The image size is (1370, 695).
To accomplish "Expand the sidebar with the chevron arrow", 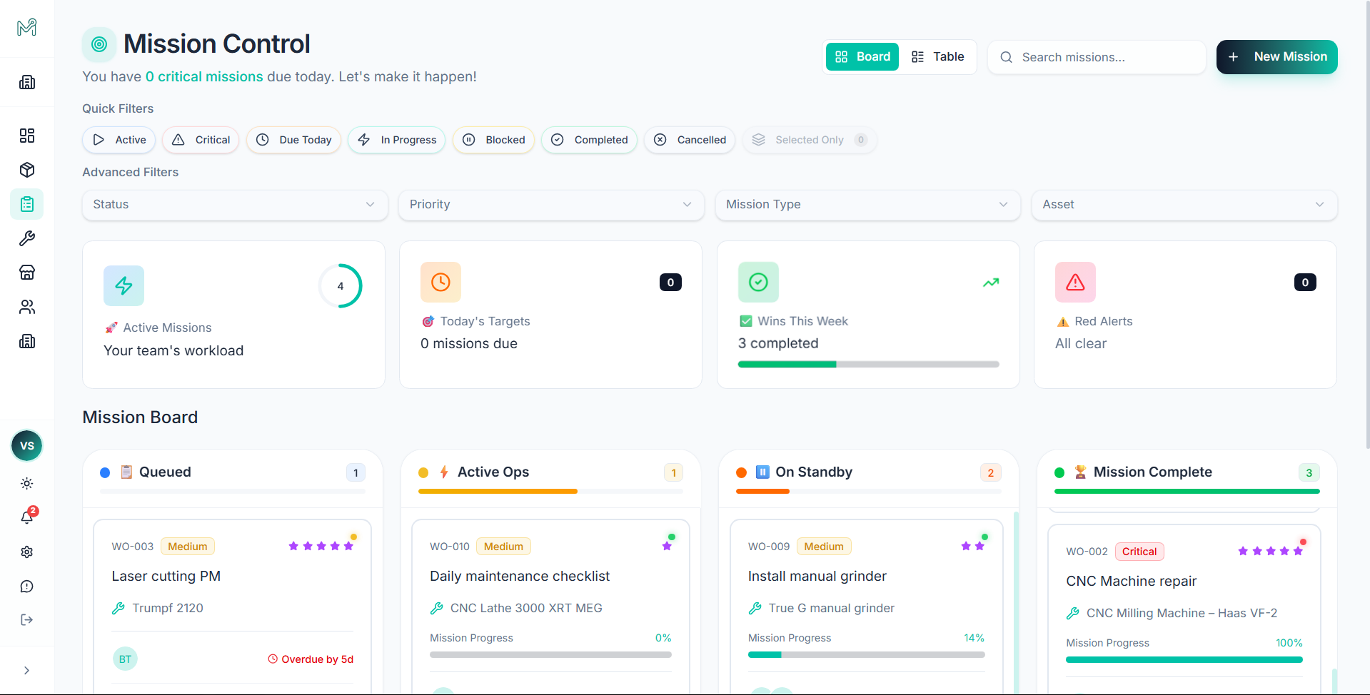I will (27, 671).
